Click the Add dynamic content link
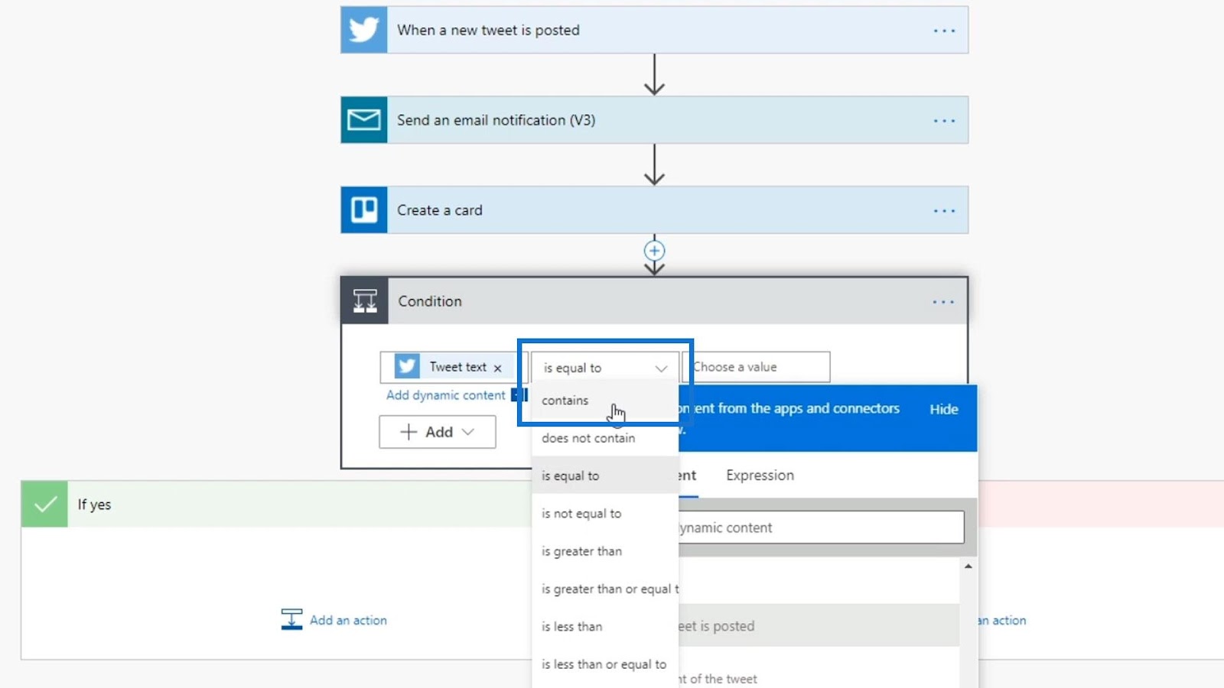The image size is (1224, 688). coord(445,395)
